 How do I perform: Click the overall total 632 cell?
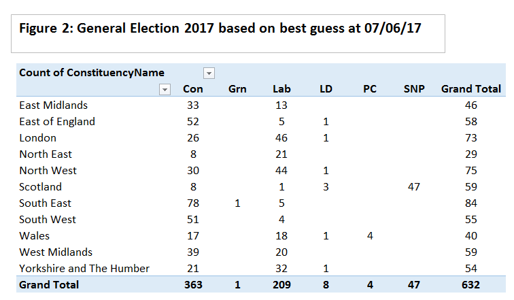coord(469,285)
